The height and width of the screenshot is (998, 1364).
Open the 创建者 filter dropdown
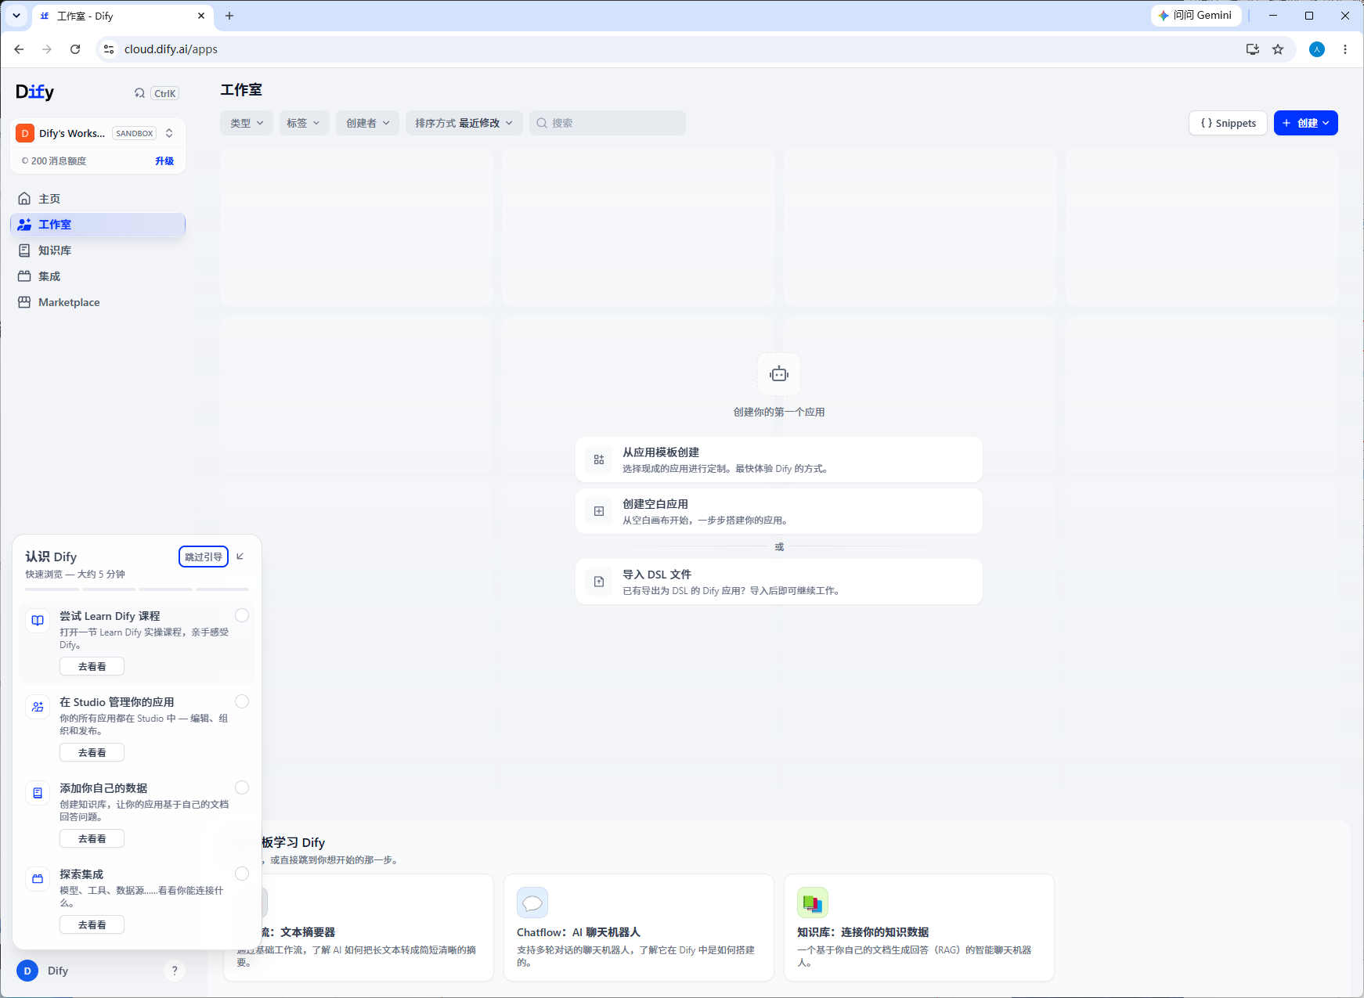point(367,123)
